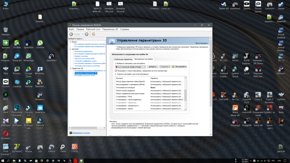290x163 pixels.
Task: Click the Telegram desktop icon
Action: click(x=17, y=56)
